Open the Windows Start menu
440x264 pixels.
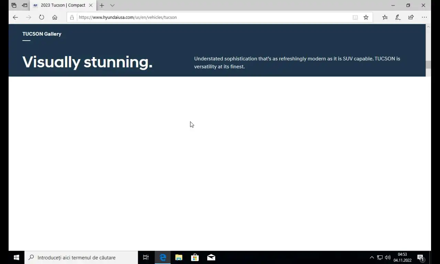tap(16, 257)
